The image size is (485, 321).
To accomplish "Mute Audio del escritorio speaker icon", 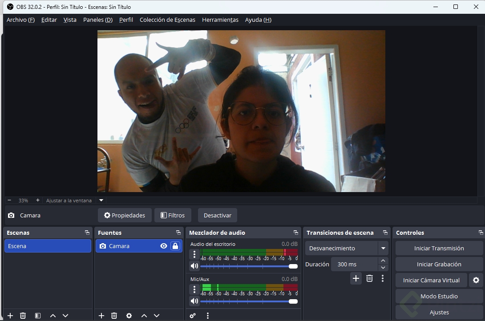I will tap(194, 266).
